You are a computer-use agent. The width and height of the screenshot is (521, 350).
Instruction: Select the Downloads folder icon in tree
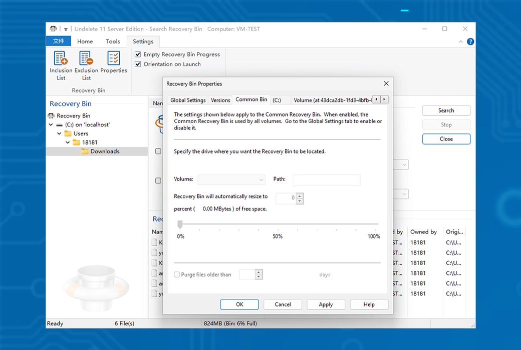tap(85, 151)
